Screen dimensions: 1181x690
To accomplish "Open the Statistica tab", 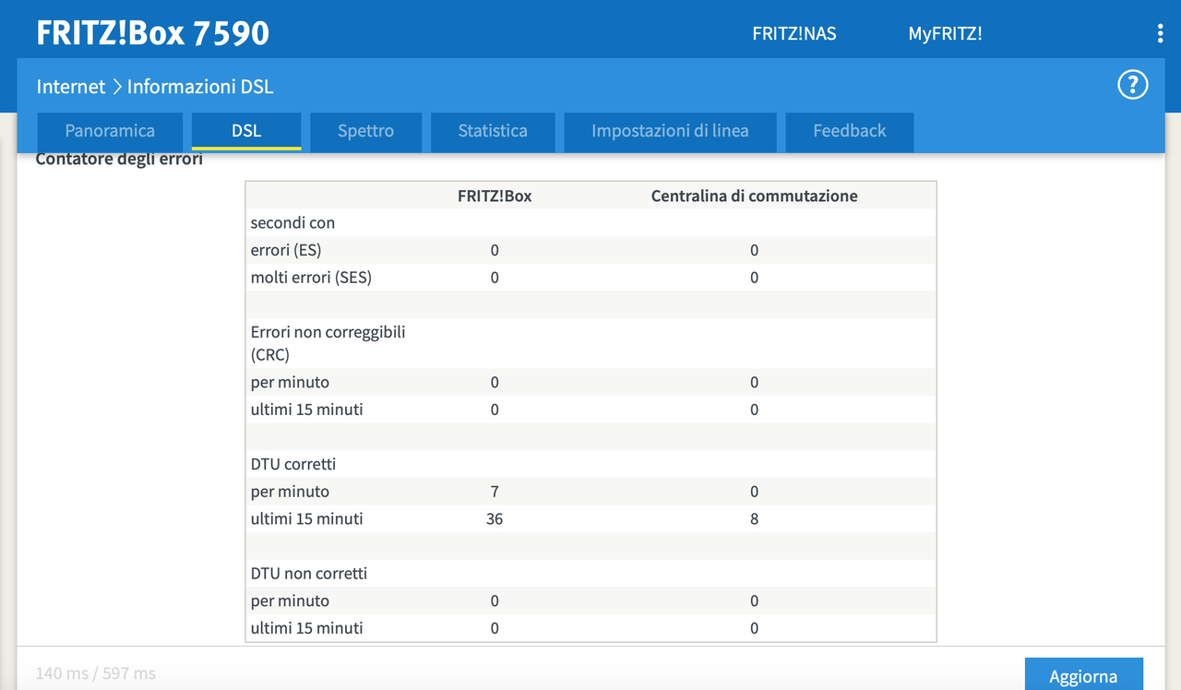I will click(x=493, y=131).
